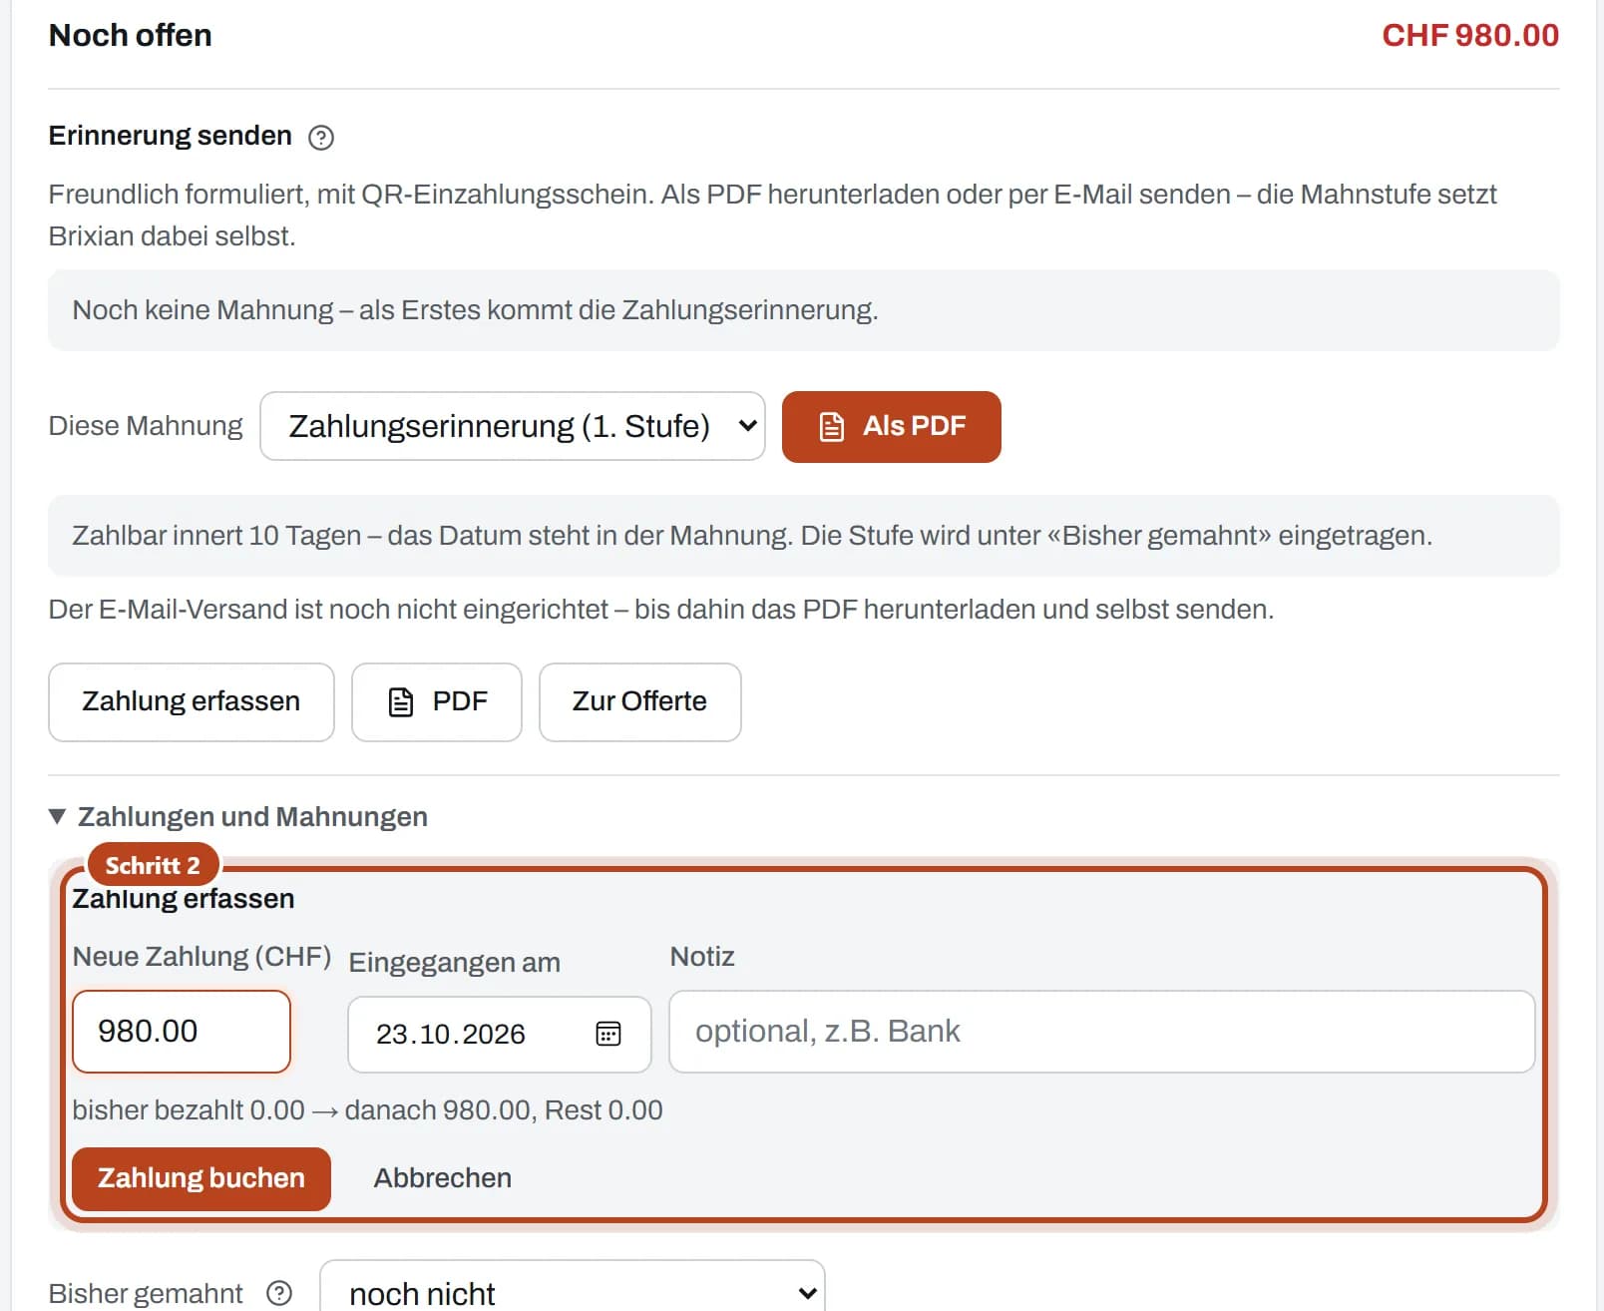The height and width of the screenshot is (1311, 1604).
Task: Focus the Eingegangen am date field
Action: [500, 1034]
